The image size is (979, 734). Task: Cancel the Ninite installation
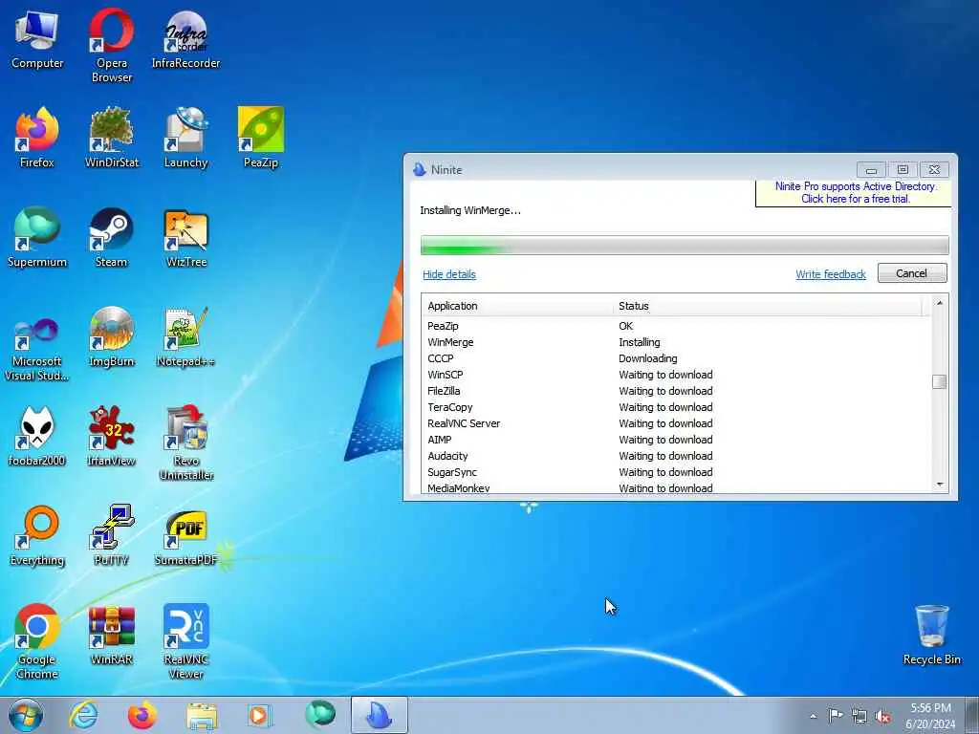coord(911,272)
